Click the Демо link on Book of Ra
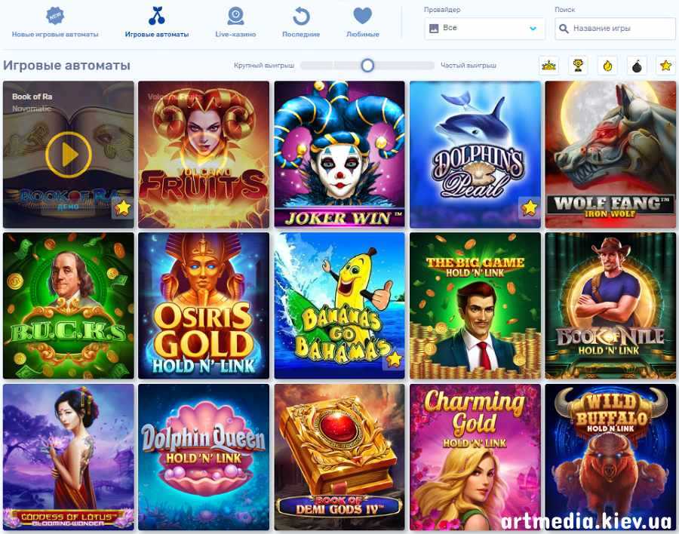 pyautogui.click(x=68, y=207)
